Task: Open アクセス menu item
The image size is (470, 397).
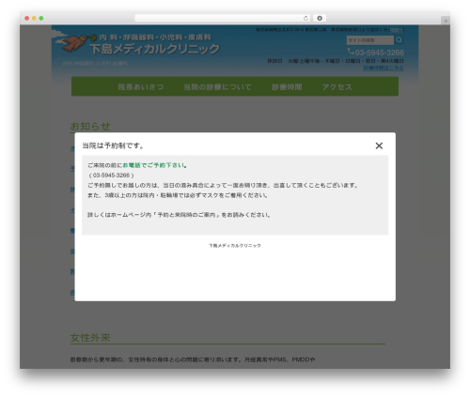Action: click(337, 87)
